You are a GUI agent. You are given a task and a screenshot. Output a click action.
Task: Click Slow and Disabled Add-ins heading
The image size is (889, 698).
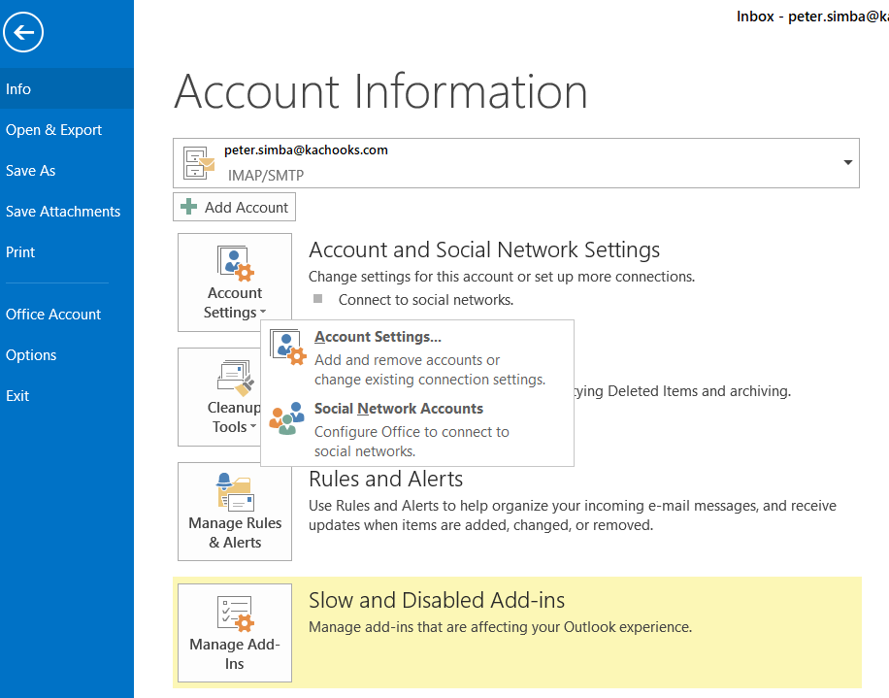[437, 601]
